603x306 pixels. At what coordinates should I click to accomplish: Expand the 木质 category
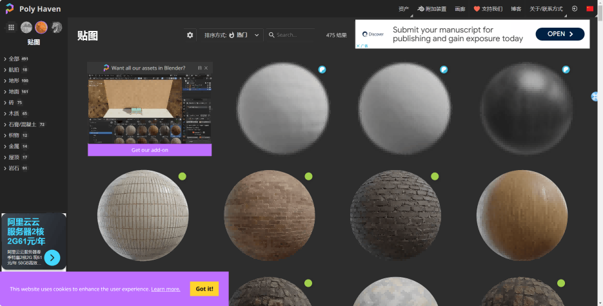point(14,113)
